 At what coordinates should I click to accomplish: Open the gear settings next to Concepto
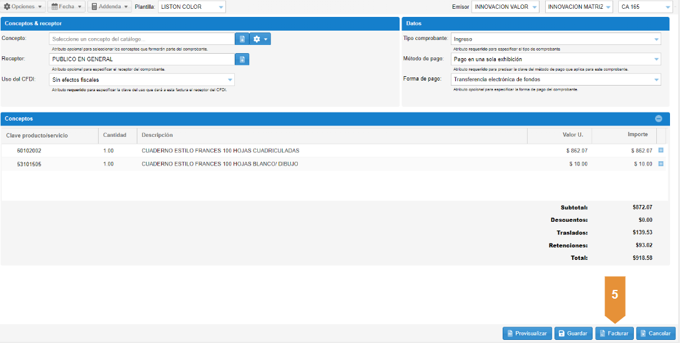point(260,39)
